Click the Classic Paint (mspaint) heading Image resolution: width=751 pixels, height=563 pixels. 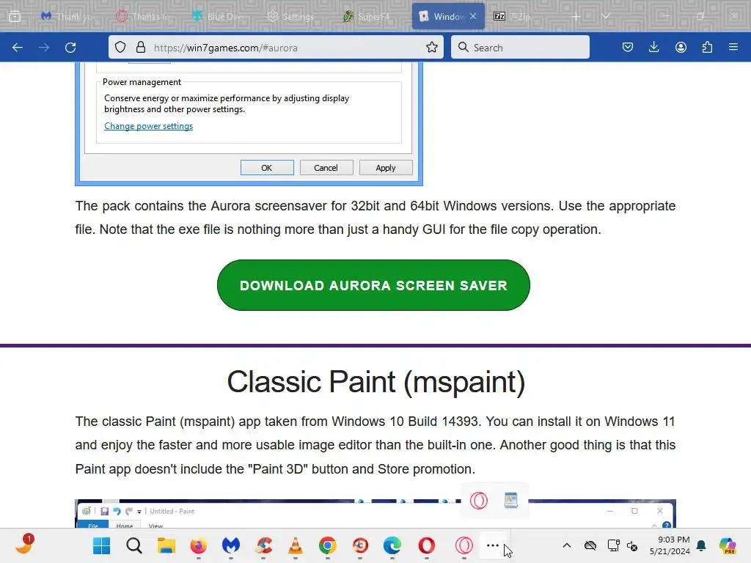tap(376, 382)
